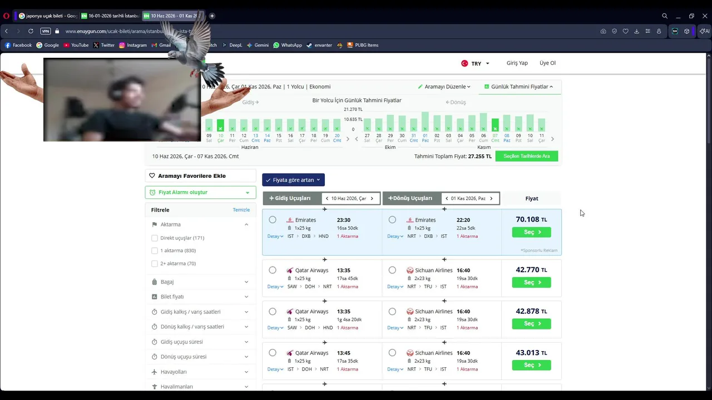This screenshot has height=400, width=712.
Task: Open the AI assistant button in toolbar
Action: click(704, 31)
